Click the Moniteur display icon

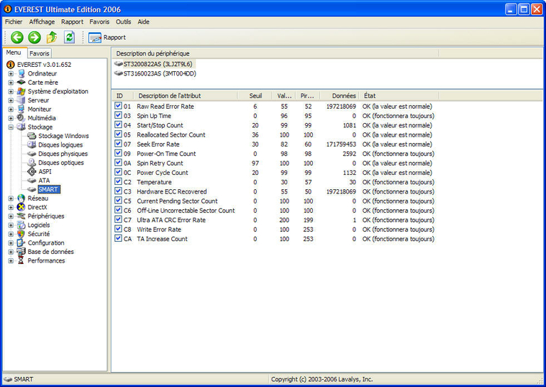(x=21, y=109)
